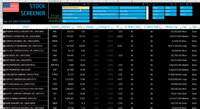Filter industry by Chemicals
200x109 pixels.
(132, 14)
